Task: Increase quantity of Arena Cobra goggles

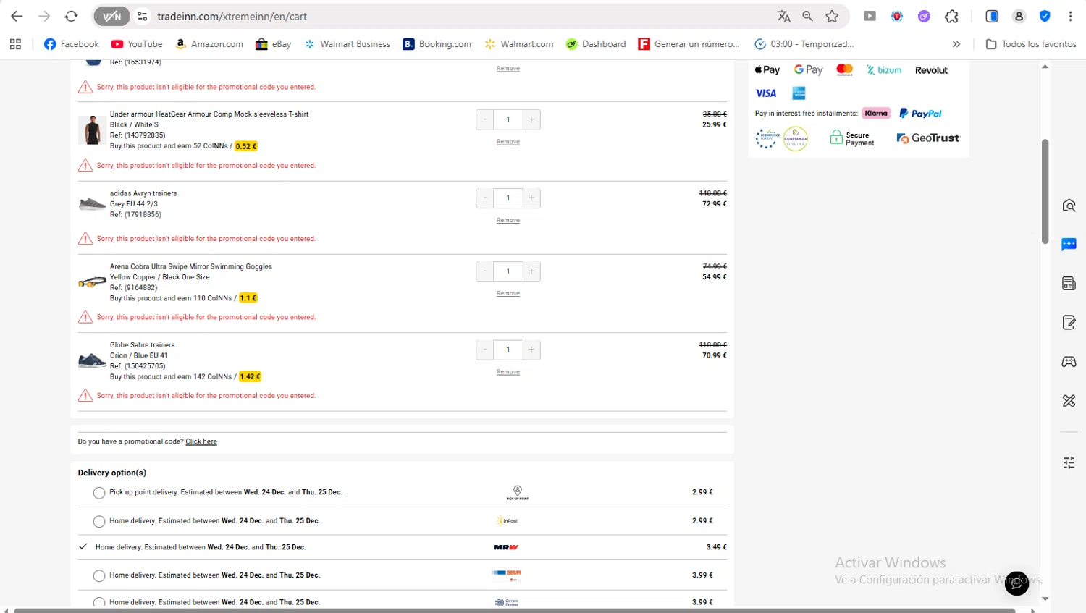Action: [531, 271]
